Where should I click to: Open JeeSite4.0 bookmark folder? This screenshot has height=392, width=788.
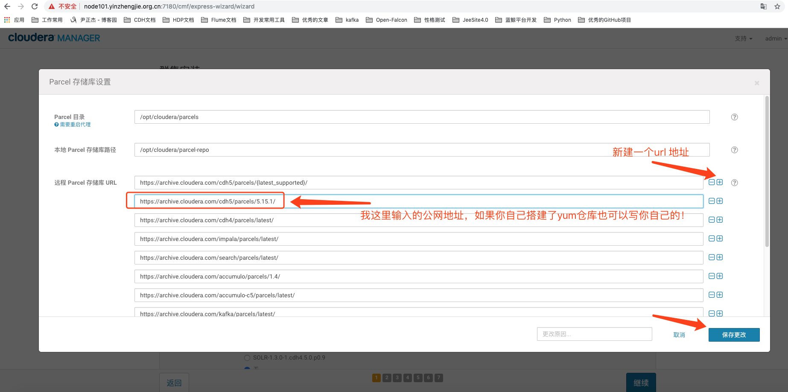(x=470, y=20)
